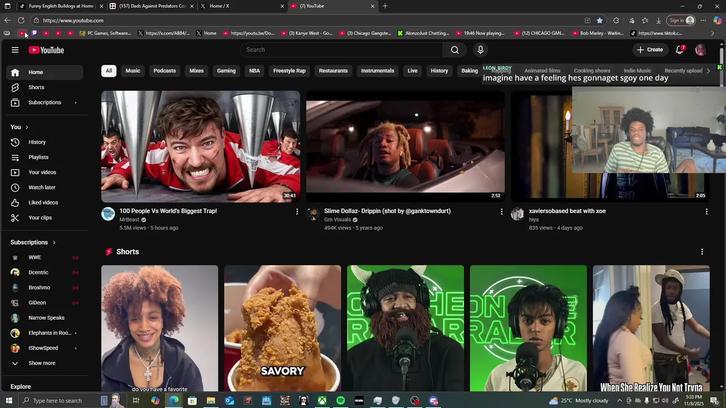Open Narrow Speaks channel

[44, 318]
